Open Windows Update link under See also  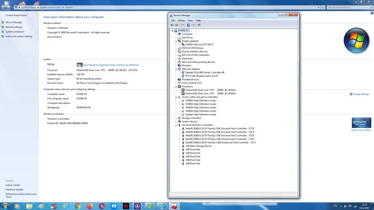(14, 190)
